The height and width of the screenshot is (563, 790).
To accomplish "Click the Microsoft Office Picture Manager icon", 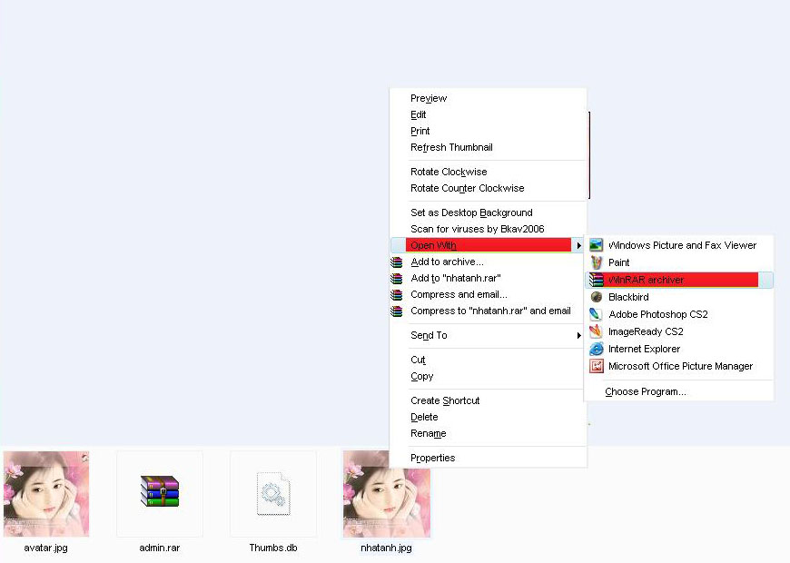I will (x=596, y=366).
